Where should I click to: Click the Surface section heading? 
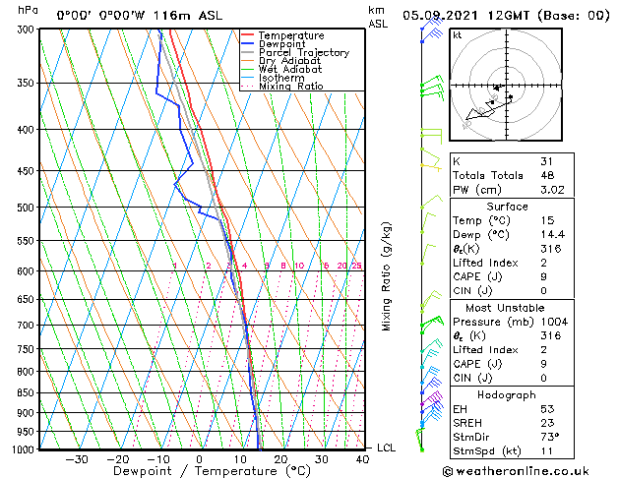click(507, 207)
